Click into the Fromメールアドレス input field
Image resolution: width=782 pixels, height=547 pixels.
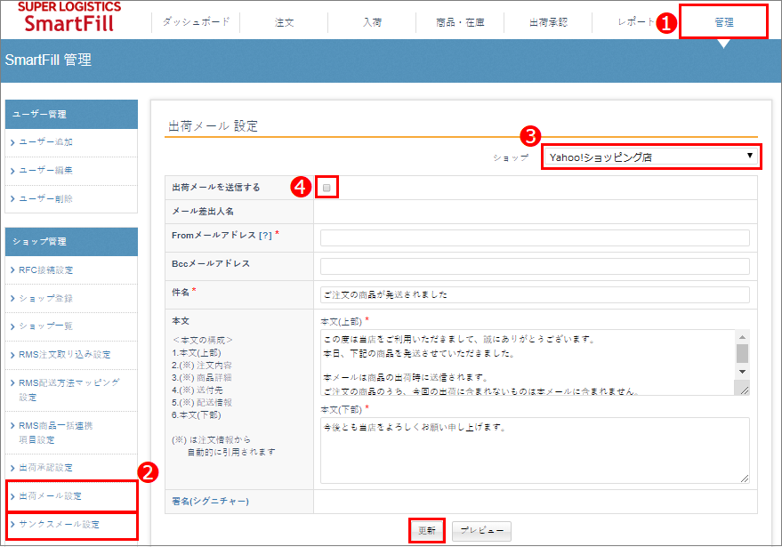(x=534, y=237)
